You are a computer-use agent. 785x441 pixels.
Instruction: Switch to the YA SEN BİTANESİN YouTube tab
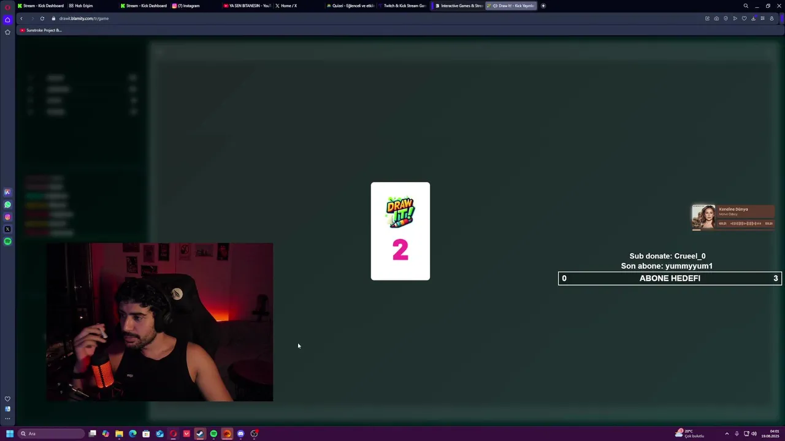click(247, 6)
